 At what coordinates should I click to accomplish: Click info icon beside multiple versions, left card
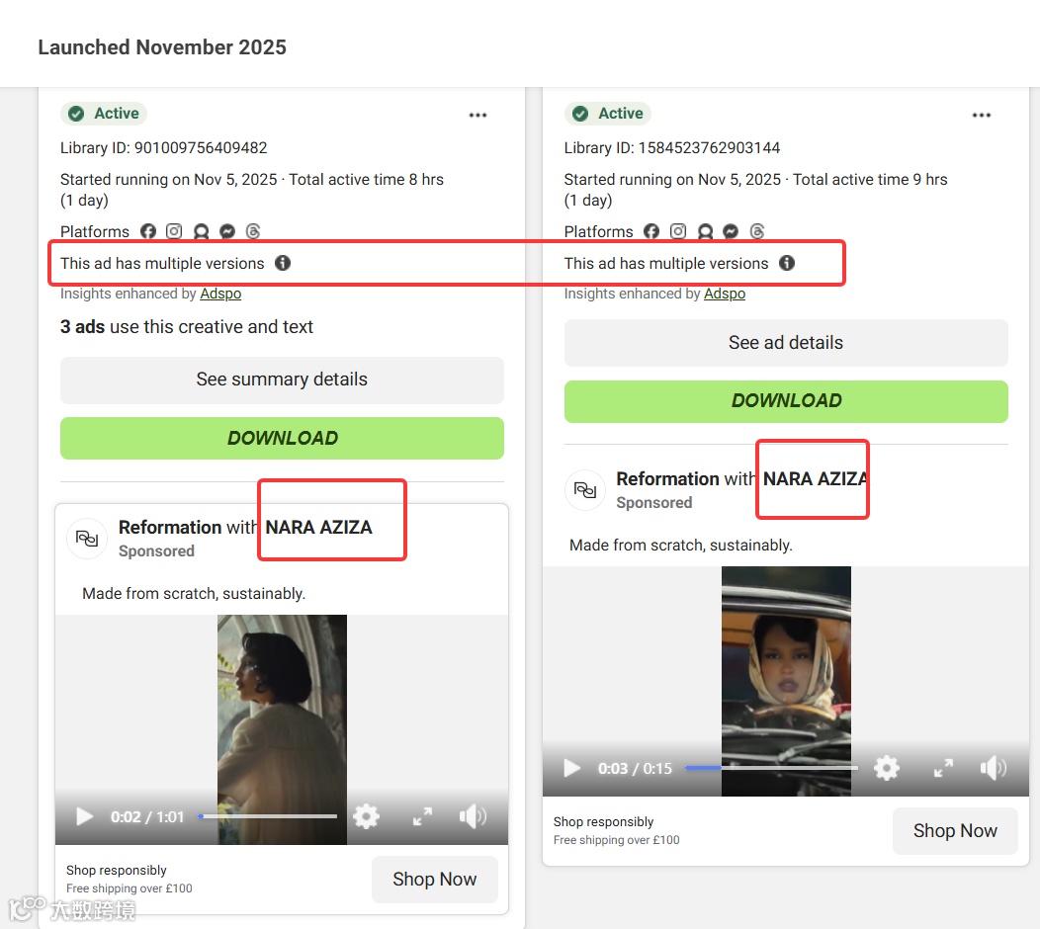(283, 263)
